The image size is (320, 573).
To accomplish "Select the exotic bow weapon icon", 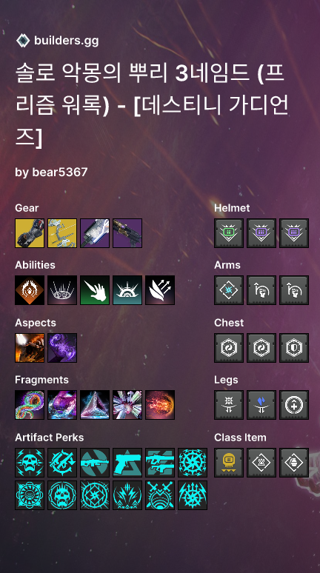I will pyautogui.click(x=62, y=233).
